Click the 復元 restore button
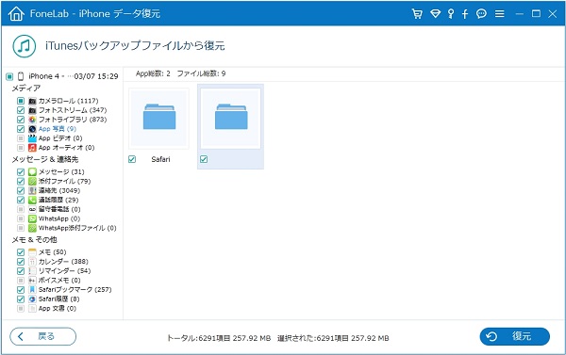 [515, 336]
